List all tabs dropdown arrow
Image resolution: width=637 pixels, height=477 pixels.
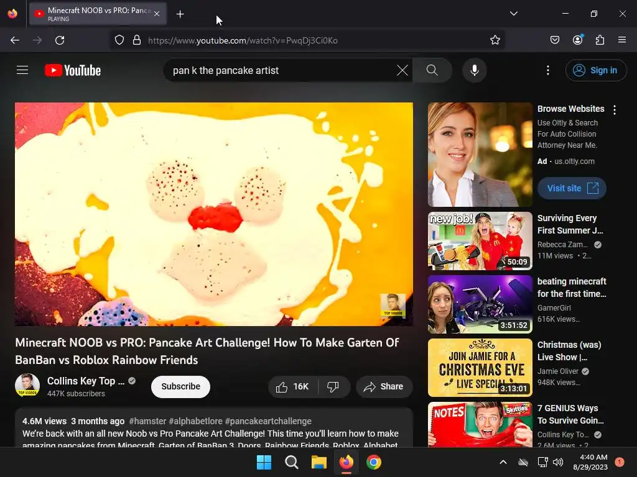[x=513, y=14]
